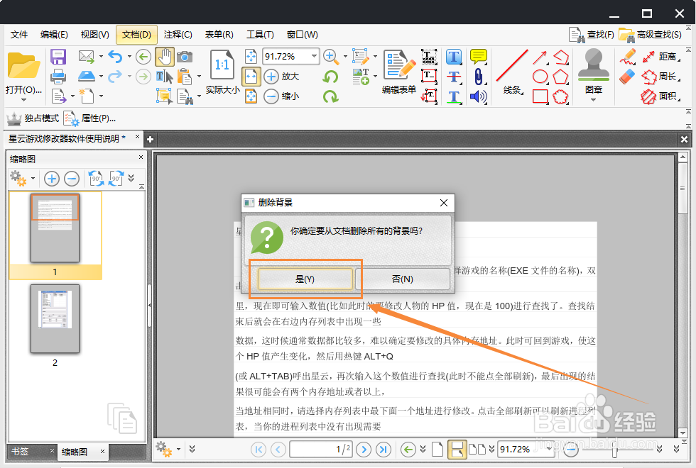Click the snapshot camera icon
696x468 pixels.
[185, 57]
